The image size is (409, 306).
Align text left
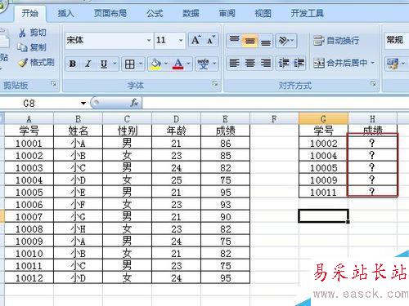click(x=234, y=64)
